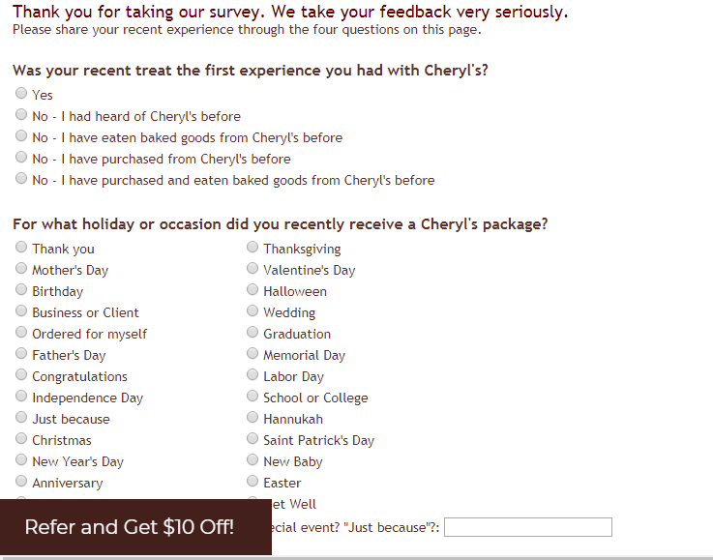Select 'purchased and eaten baked goods' radio option
Viewport: 713px width, 560px height.
coord(21,179)
